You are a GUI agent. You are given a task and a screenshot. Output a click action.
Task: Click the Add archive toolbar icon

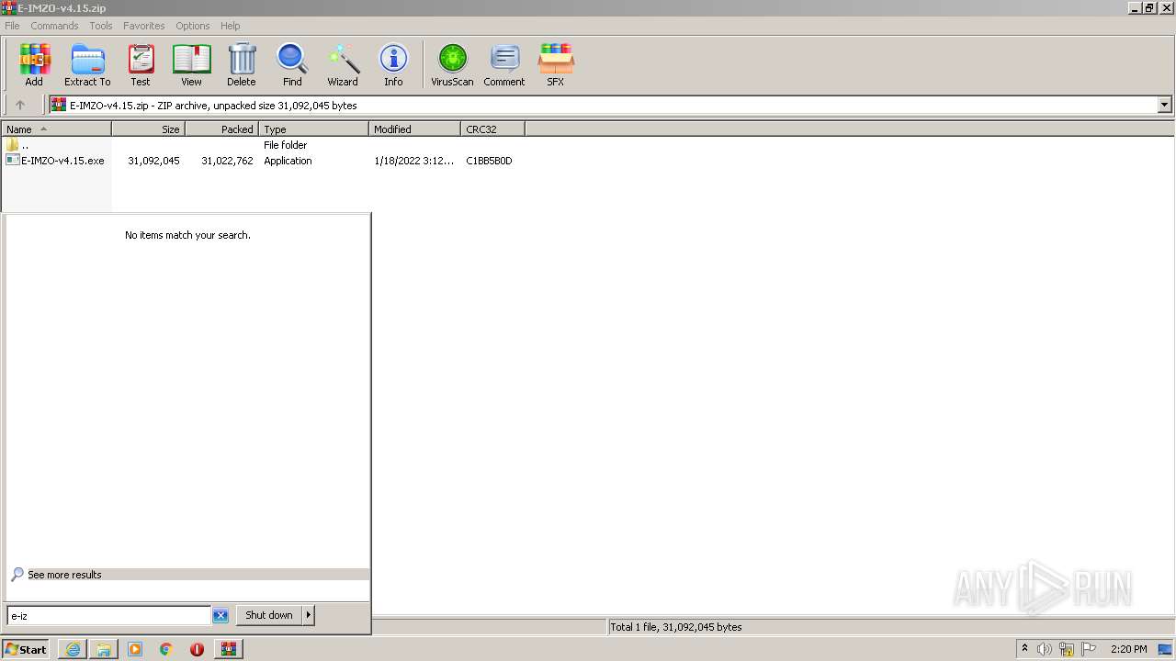(x=34, y=64)
